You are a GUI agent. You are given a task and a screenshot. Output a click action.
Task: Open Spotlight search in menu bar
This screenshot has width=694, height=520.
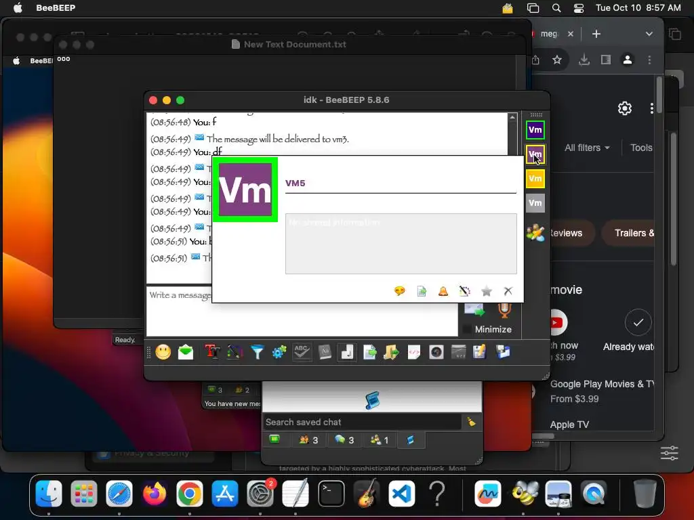(x=556, y=8)
